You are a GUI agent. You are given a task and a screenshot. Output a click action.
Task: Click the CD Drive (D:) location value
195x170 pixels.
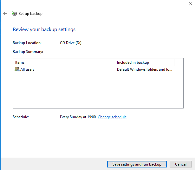71,43
